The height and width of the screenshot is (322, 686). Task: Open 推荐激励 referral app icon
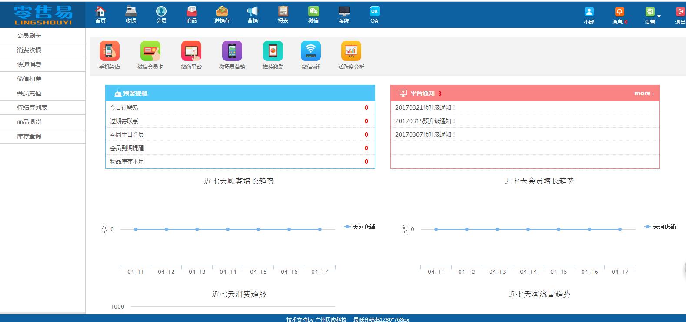(x=273, y=51)
